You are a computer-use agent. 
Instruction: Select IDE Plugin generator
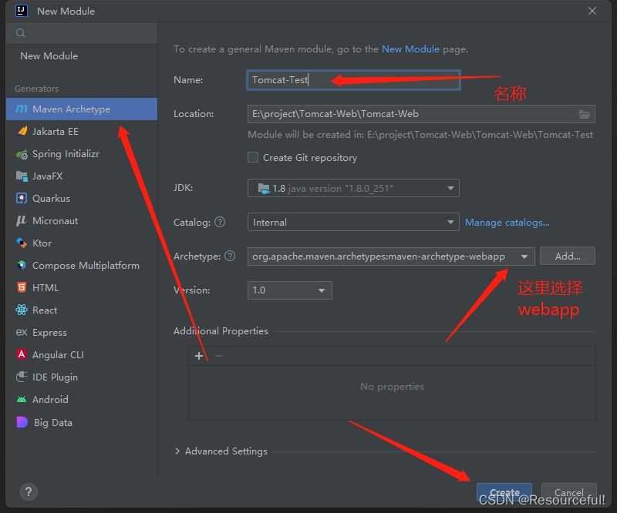tap(82, 377)
